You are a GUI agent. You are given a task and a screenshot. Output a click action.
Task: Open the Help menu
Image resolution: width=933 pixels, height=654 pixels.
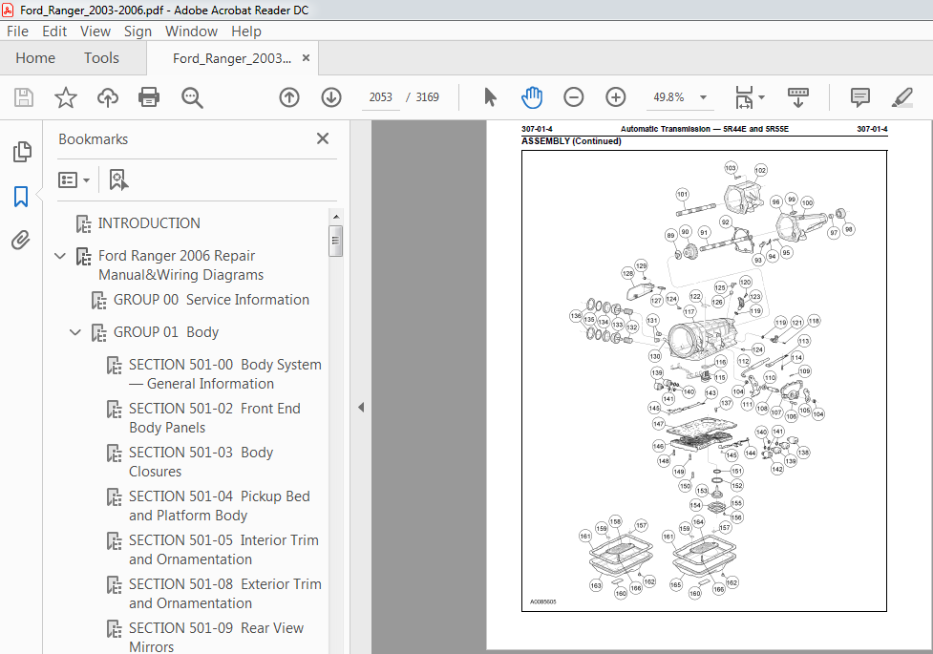(246, 31)
